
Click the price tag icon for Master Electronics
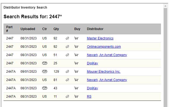coord(67,38)
